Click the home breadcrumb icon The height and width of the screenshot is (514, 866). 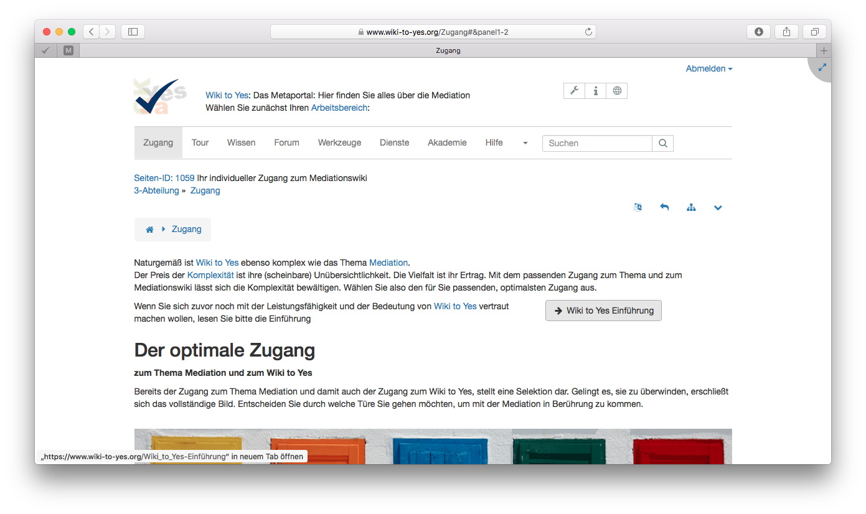pyautogui.click(x=149, y=230)
